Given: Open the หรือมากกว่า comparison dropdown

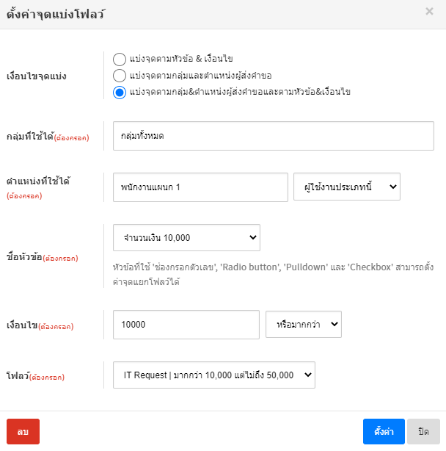Looking at the screenshot, I should (x=303, y=324).
